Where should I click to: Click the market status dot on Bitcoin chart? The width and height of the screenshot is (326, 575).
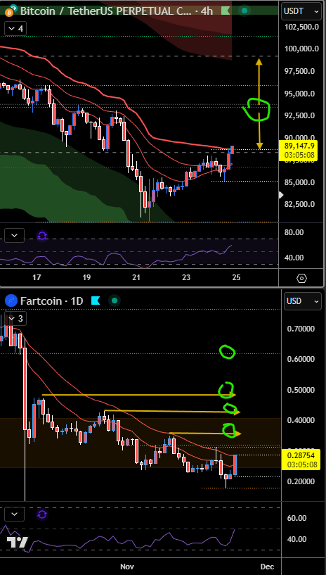tap(244, 11)
